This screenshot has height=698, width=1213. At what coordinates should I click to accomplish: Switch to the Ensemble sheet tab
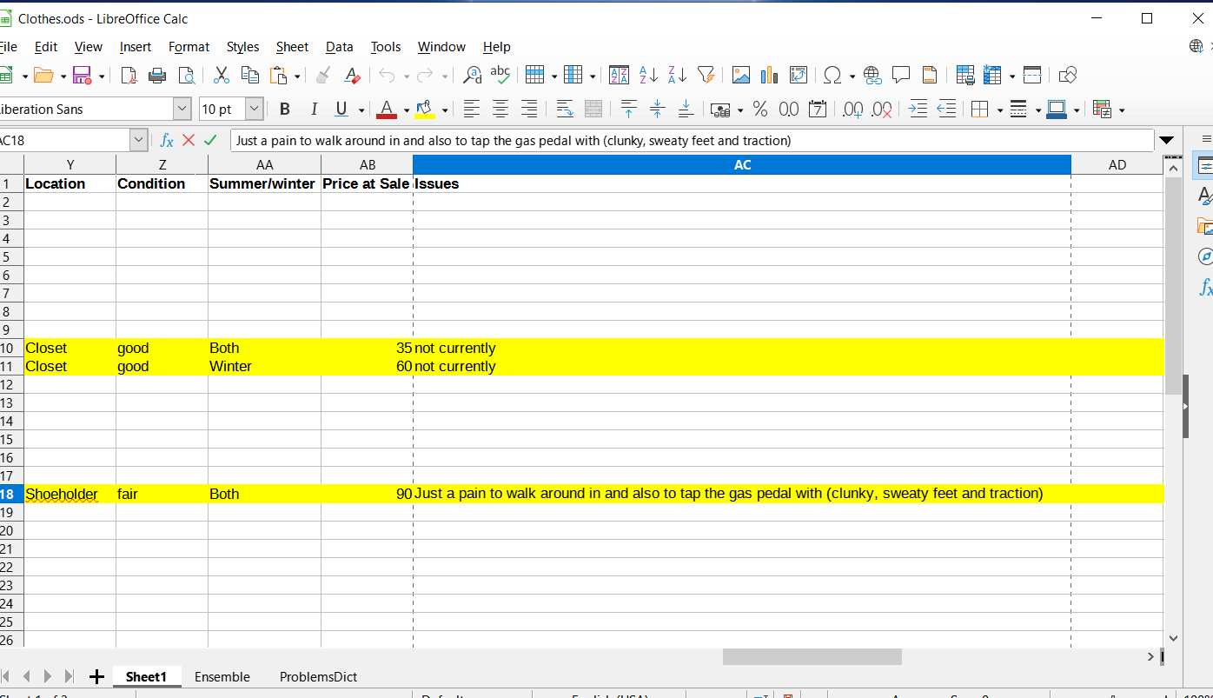click(x=222, y=677)
